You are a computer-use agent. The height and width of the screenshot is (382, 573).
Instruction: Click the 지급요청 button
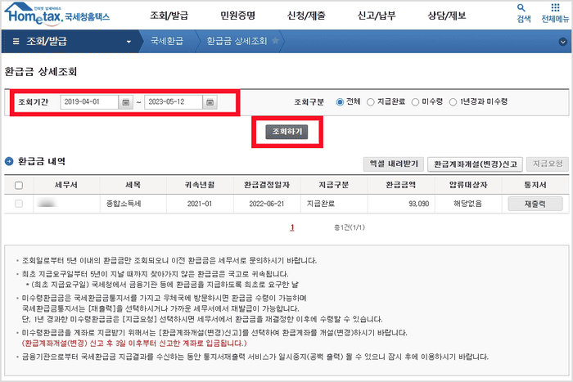click(x=548, y=164)
